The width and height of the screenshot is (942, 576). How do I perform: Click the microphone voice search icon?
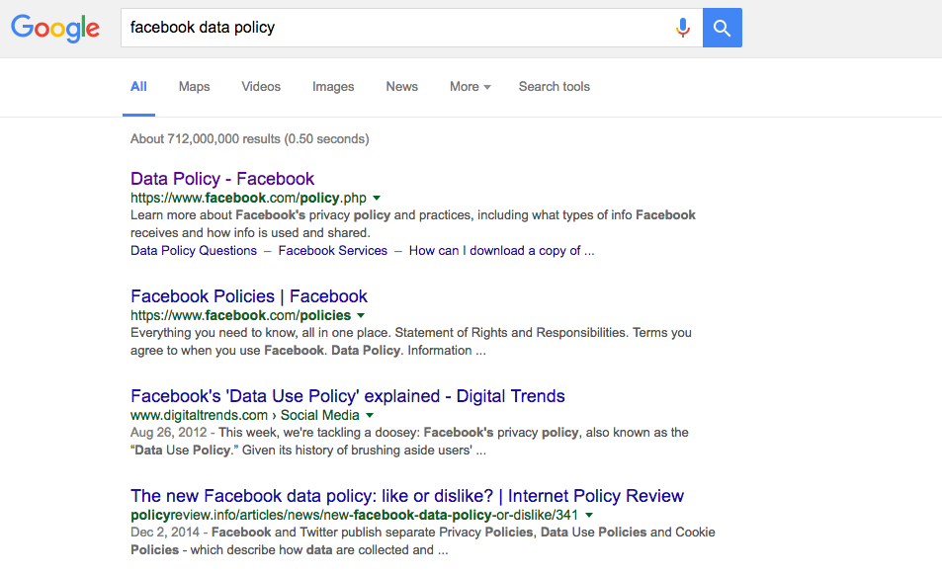[682, 28]
